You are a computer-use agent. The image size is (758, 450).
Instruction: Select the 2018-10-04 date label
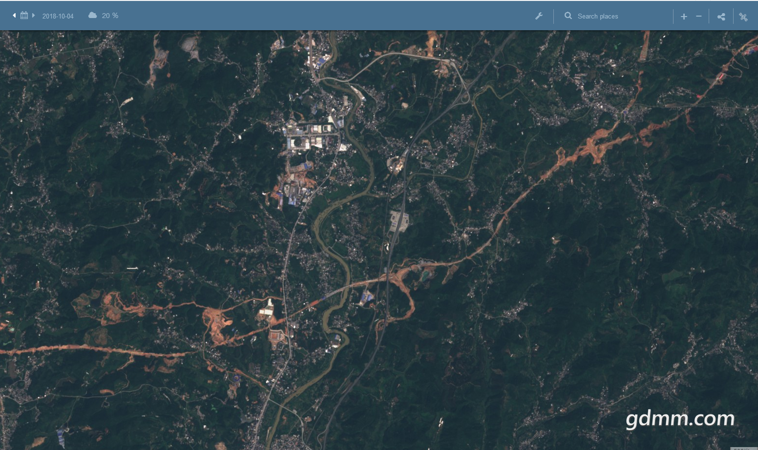(x=58, y=16)
